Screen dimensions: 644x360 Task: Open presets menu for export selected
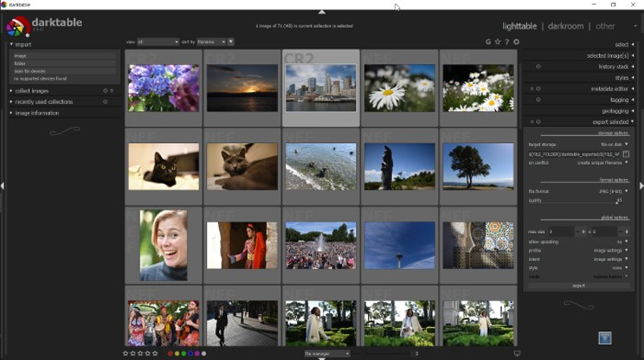[x=532, y=122]
